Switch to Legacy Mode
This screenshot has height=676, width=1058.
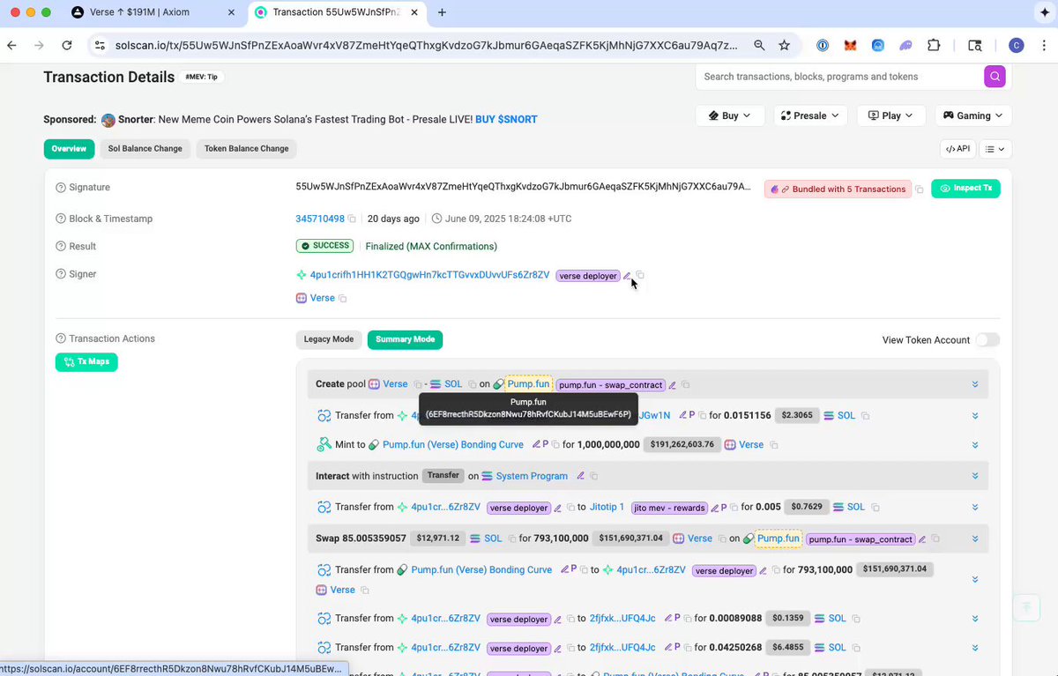pyautogui.click(x=329, y=339)
